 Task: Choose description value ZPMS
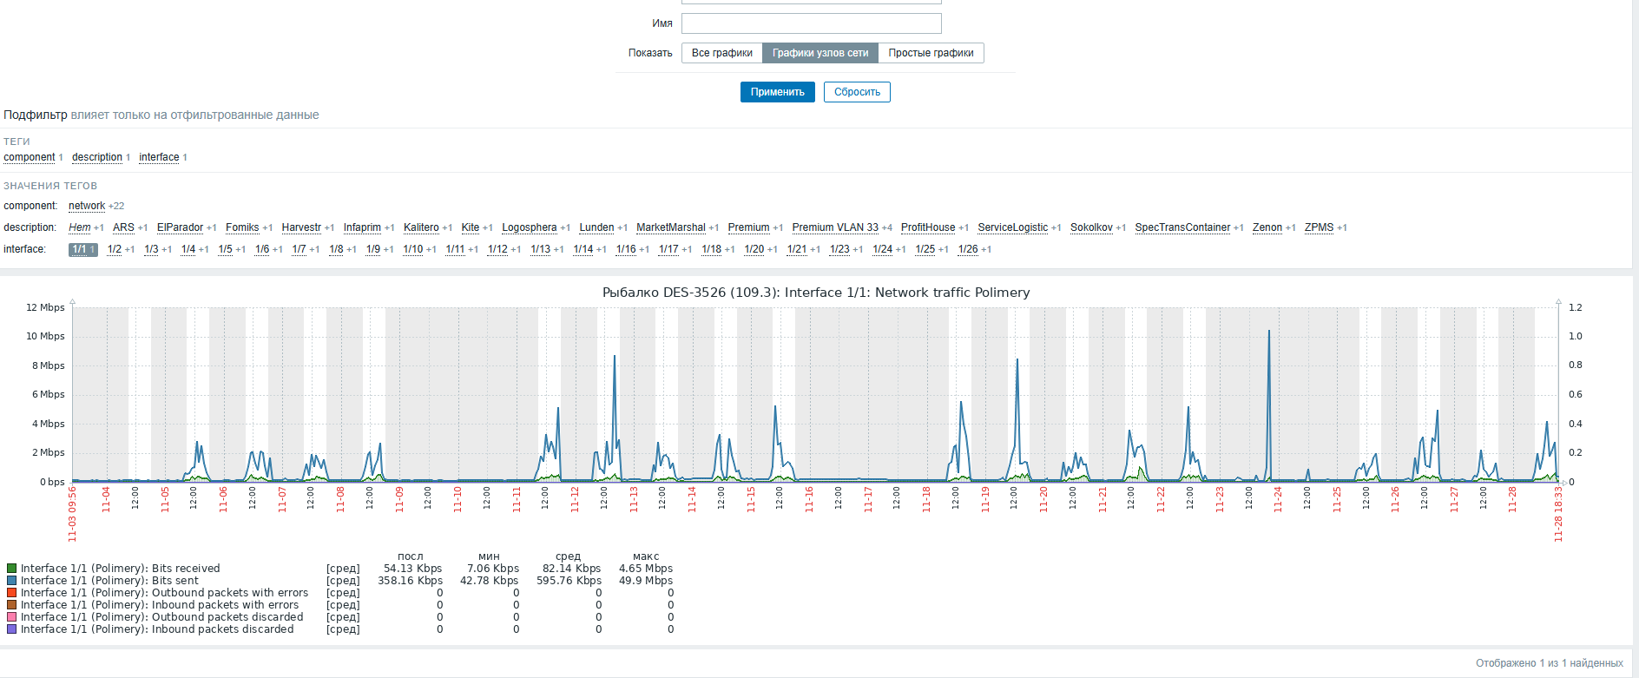1319,227
